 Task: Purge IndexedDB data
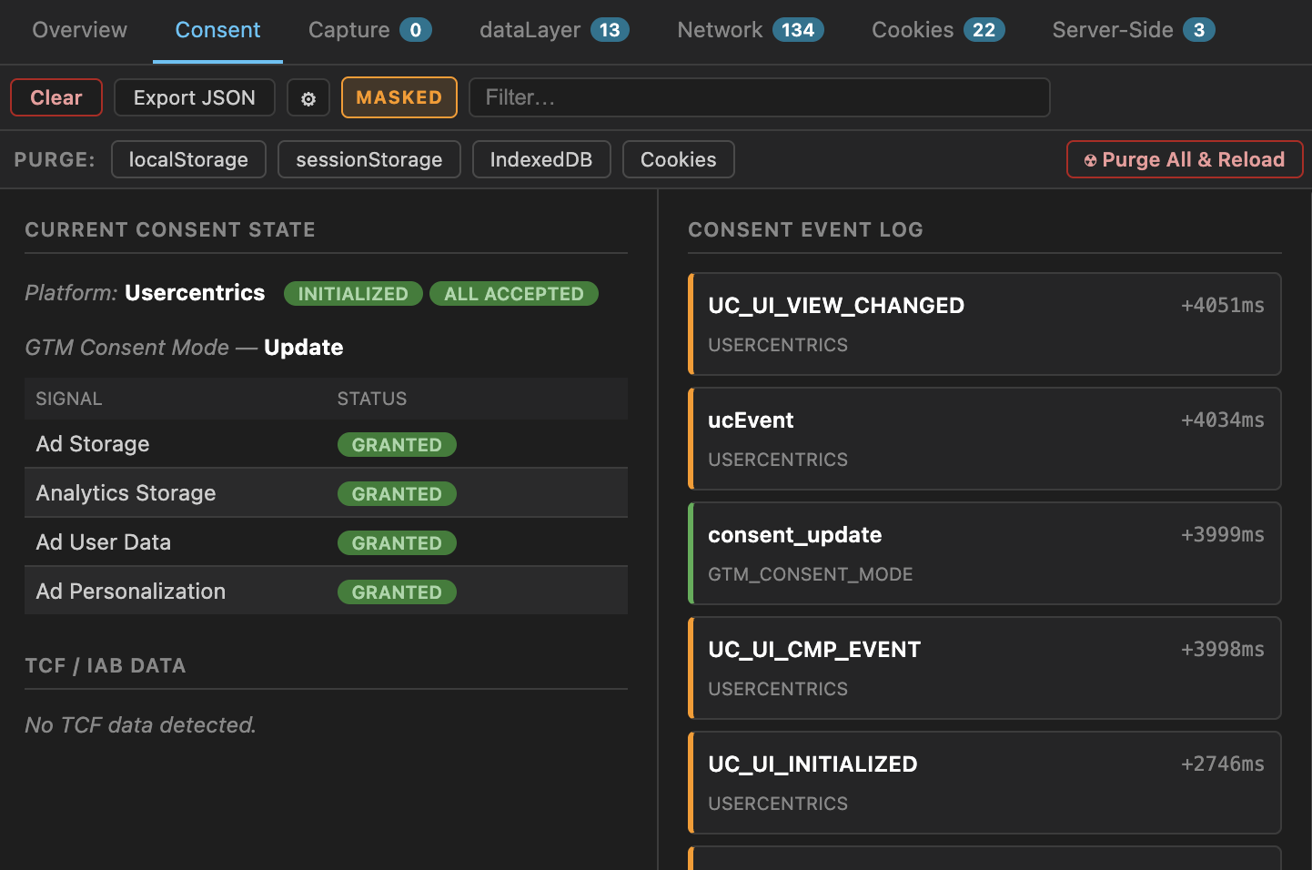(541, 159)
